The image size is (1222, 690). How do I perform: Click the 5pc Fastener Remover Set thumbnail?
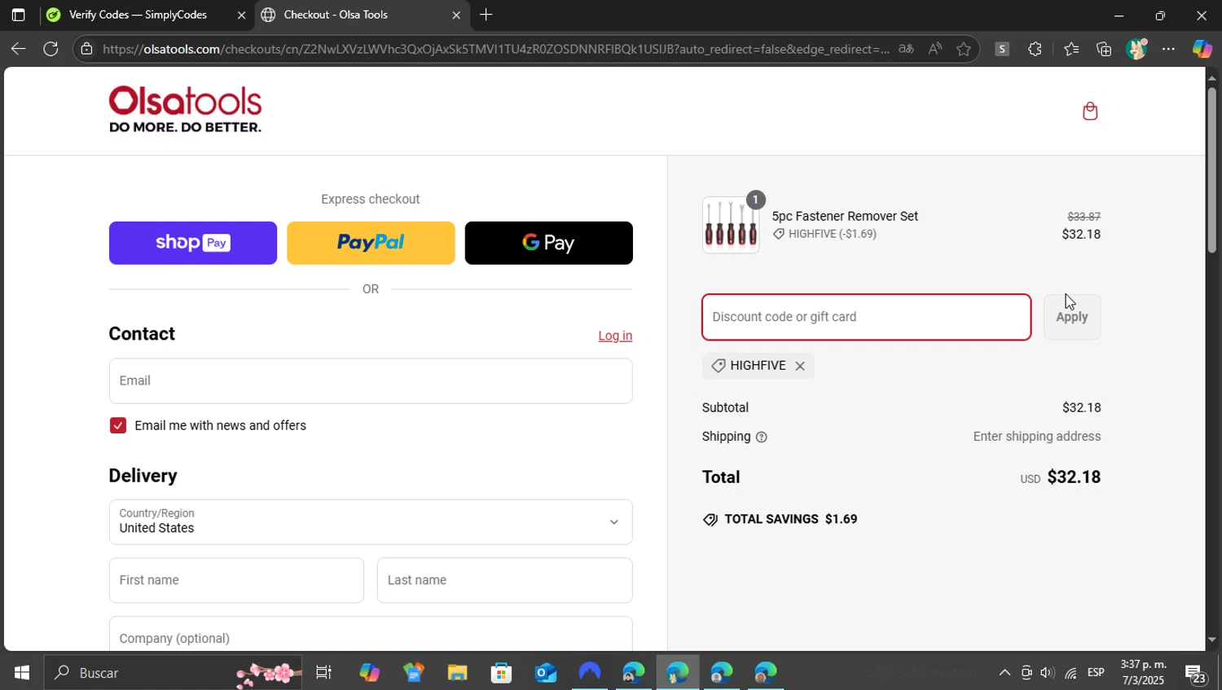pyautogui.click(x=731, y=225)
